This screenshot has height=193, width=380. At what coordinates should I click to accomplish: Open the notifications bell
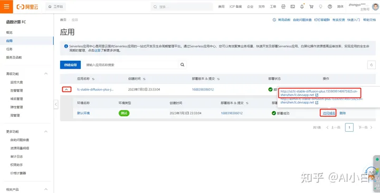coord(302,7)
